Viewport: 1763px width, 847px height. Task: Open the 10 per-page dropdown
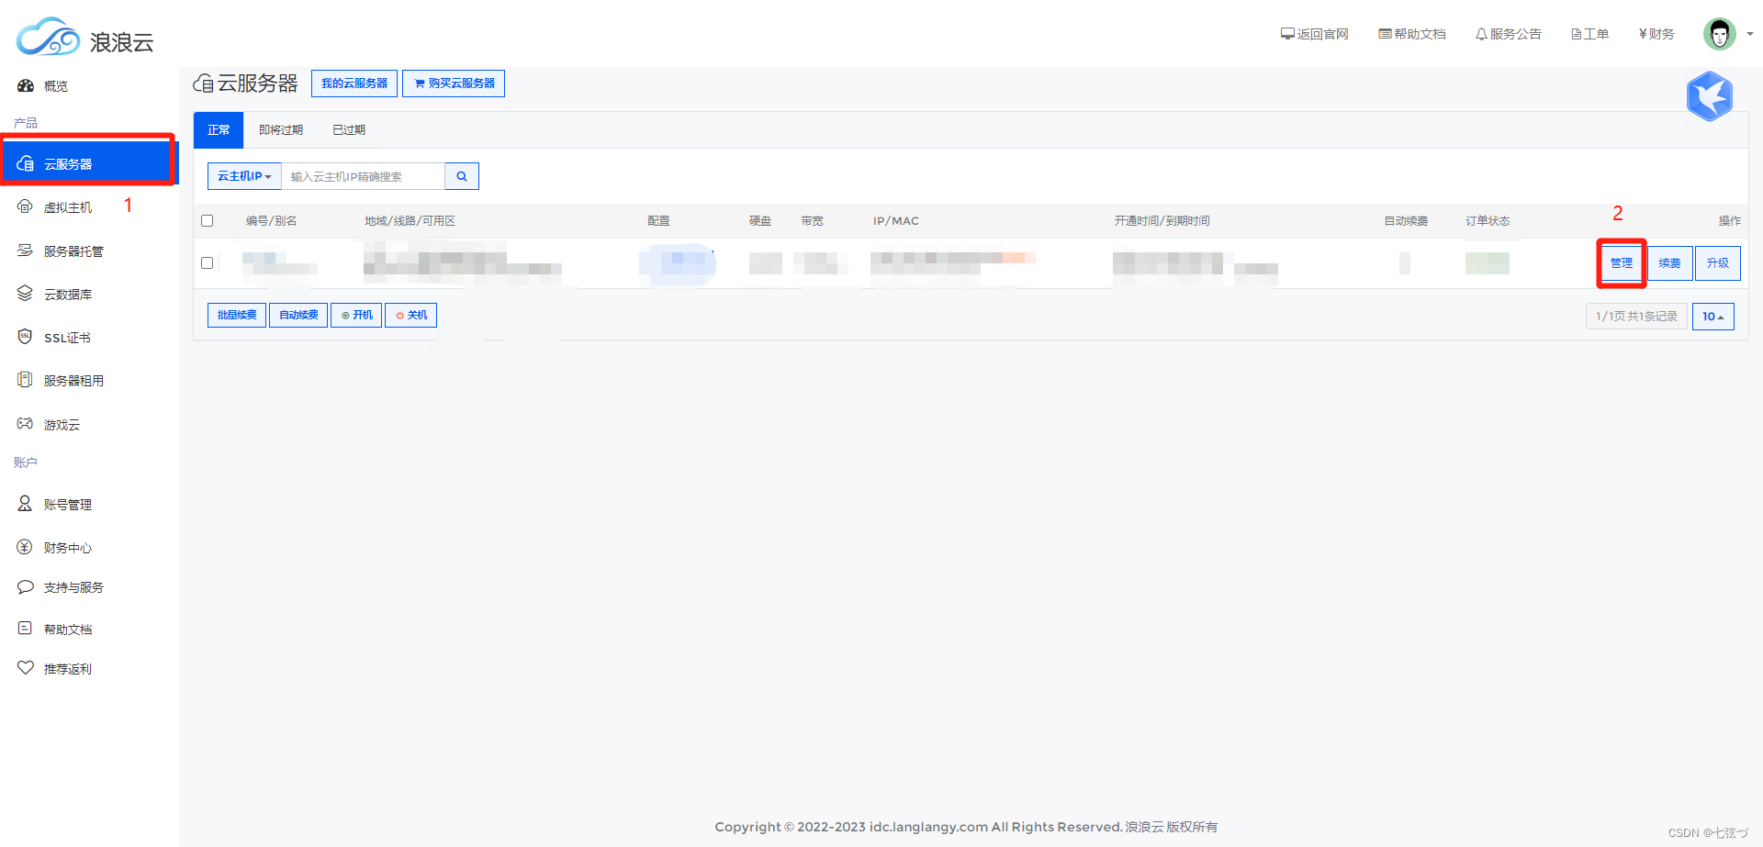coord(1712,317)
